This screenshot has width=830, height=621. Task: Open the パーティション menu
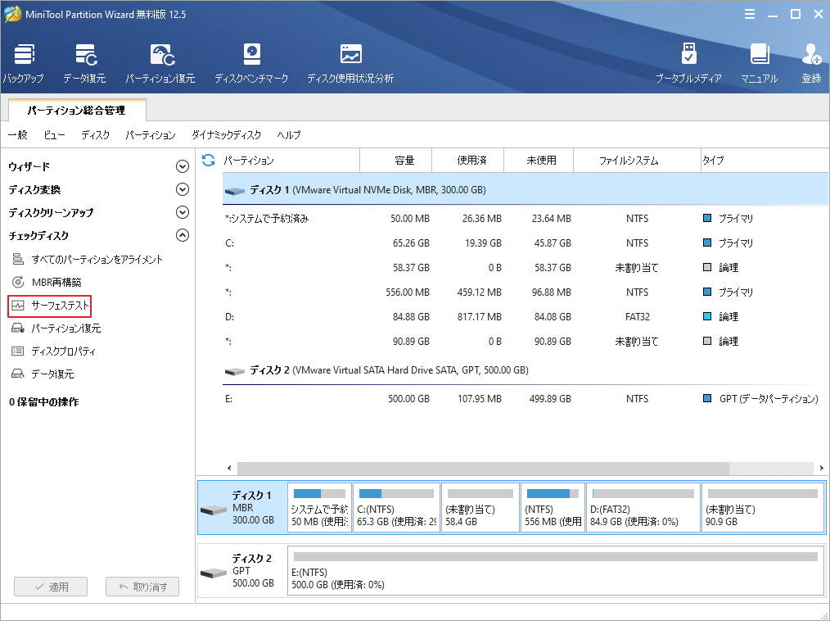pyautogui.click(x=151, y=134)
